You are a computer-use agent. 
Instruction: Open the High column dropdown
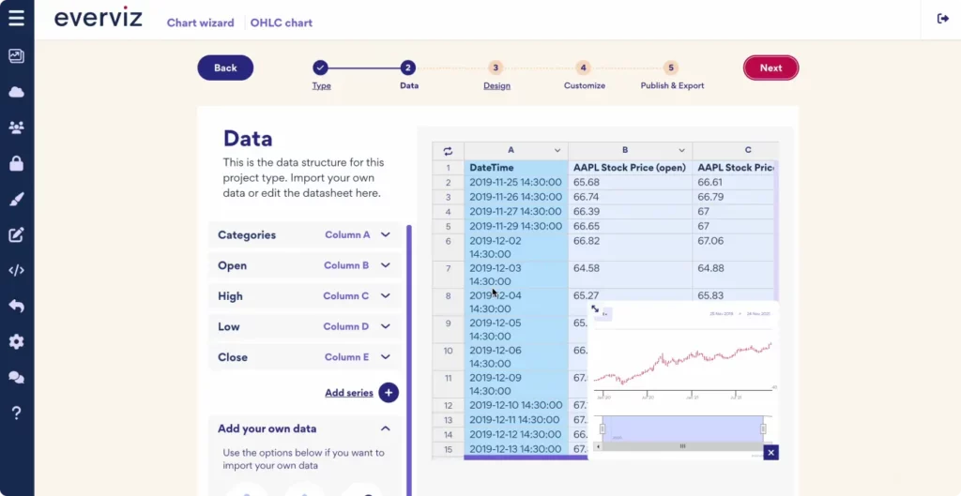pos(305,296)
